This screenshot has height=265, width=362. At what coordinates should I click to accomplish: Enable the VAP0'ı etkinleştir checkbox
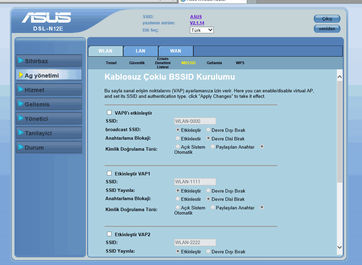click(109, 113)
